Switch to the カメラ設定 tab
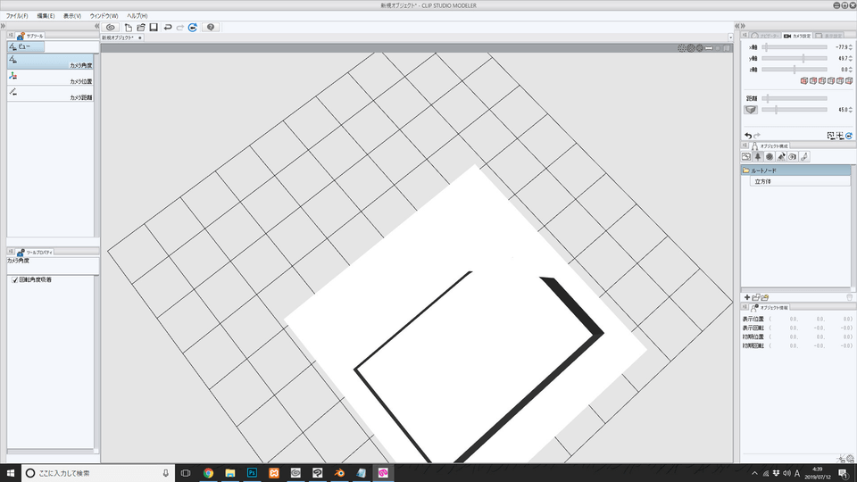This screenshot has height=482, width=857. pyautogui.click(x=799, y=37)
